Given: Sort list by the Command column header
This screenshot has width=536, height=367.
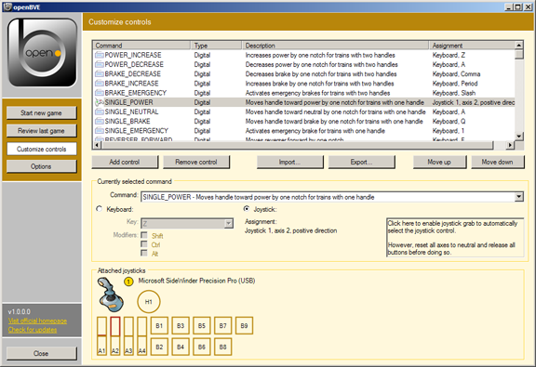Looking at the screenshot, I should (141, 46).
